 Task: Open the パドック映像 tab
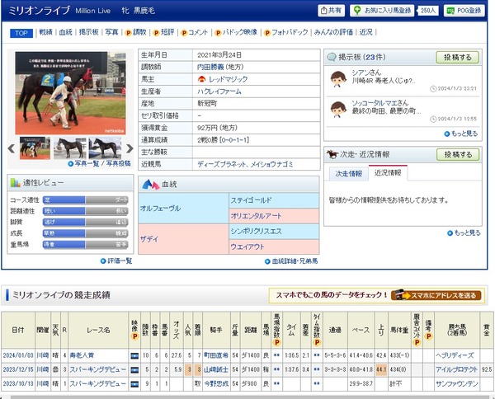[x=236, y=32]
